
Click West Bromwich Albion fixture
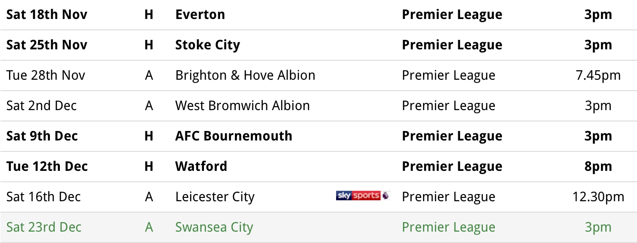pyautogui.click(x=318, y=106)
